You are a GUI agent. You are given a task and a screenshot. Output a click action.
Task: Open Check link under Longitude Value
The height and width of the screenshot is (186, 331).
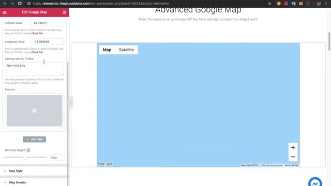[x=37, y=52]
